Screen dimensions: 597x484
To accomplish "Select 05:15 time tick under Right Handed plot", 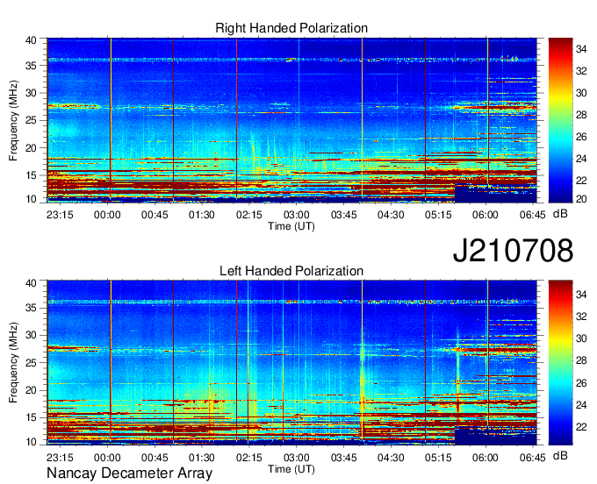I will pos(438,215).
